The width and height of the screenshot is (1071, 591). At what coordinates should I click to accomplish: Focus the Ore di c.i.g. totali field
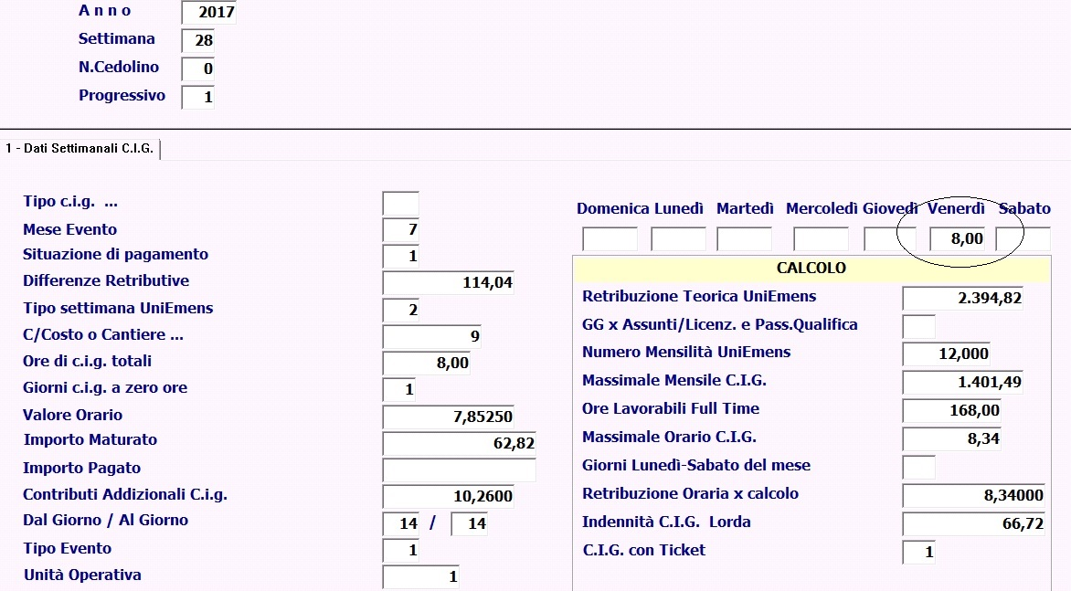pos(427,364)
